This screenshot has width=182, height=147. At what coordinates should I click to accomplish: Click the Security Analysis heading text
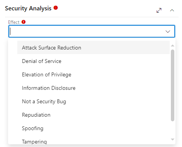point(28,8)
